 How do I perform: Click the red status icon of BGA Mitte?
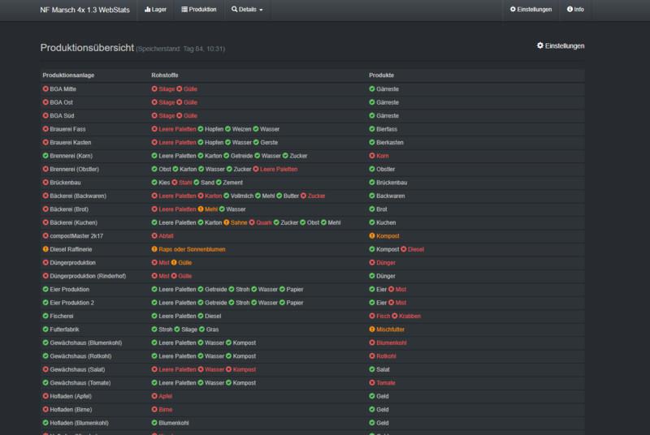45,88
